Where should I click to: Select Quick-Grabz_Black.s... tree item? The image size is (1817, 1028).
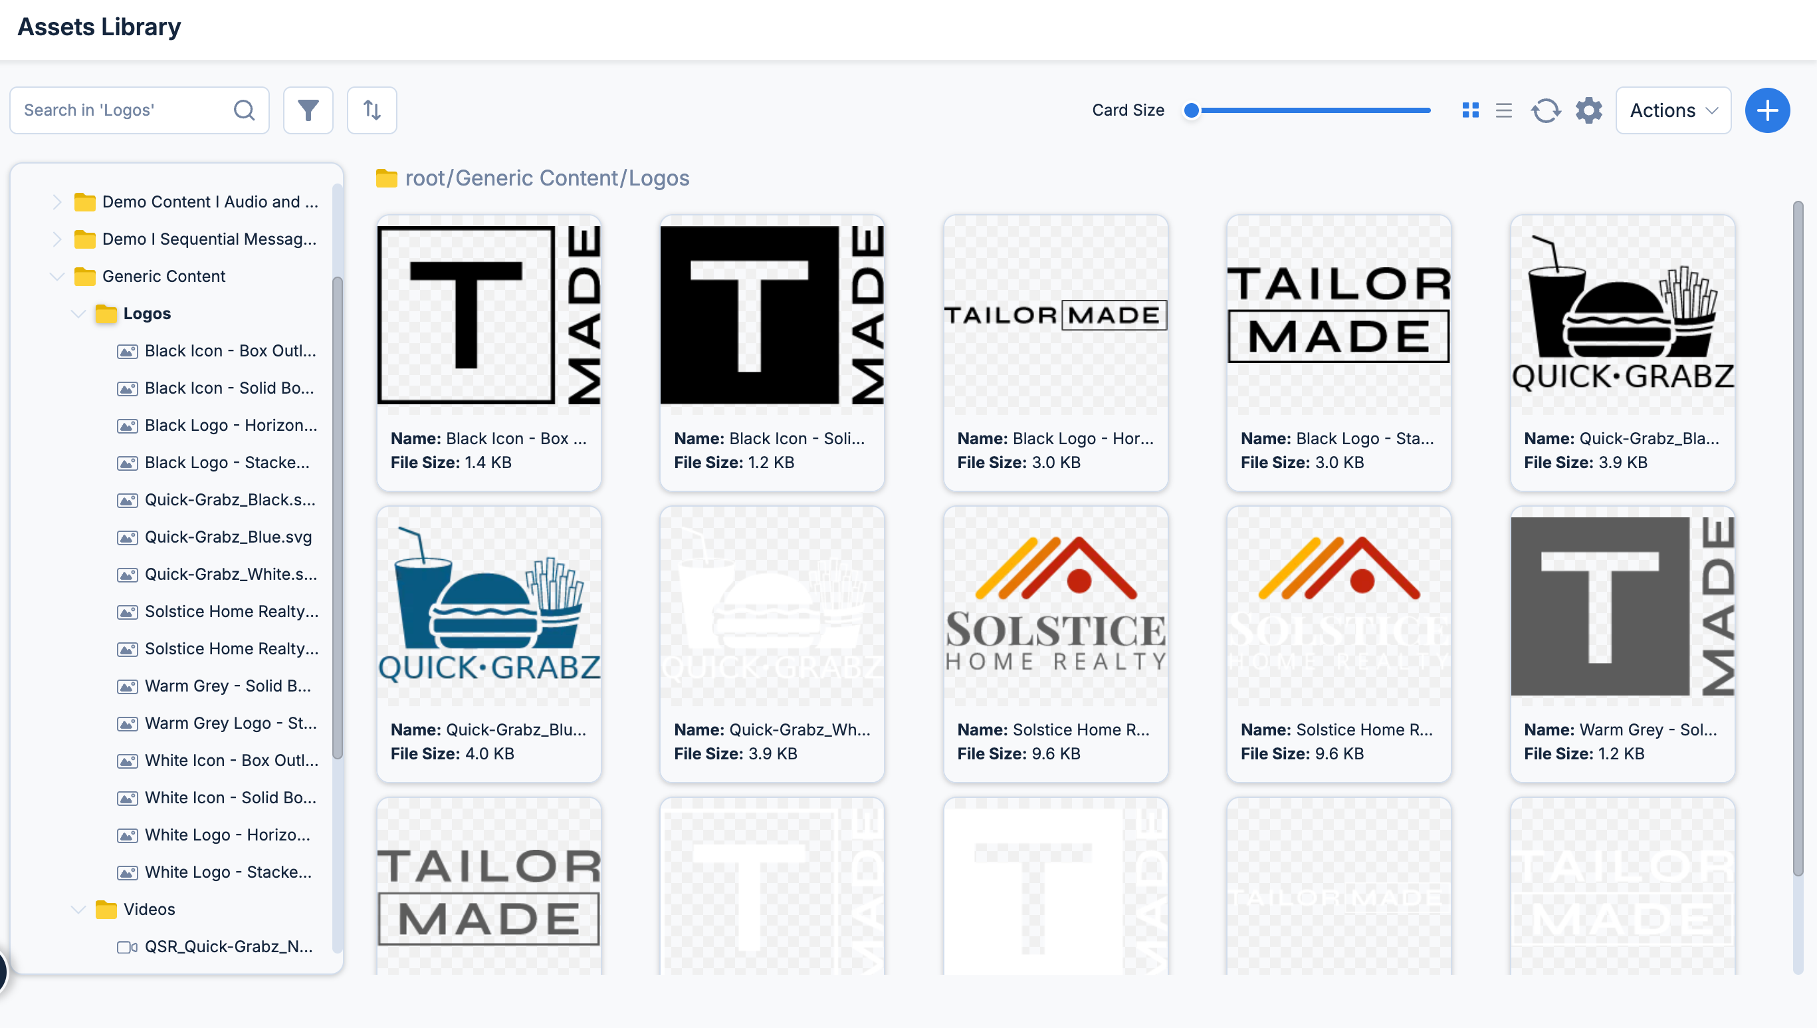[x=230, y=500]
